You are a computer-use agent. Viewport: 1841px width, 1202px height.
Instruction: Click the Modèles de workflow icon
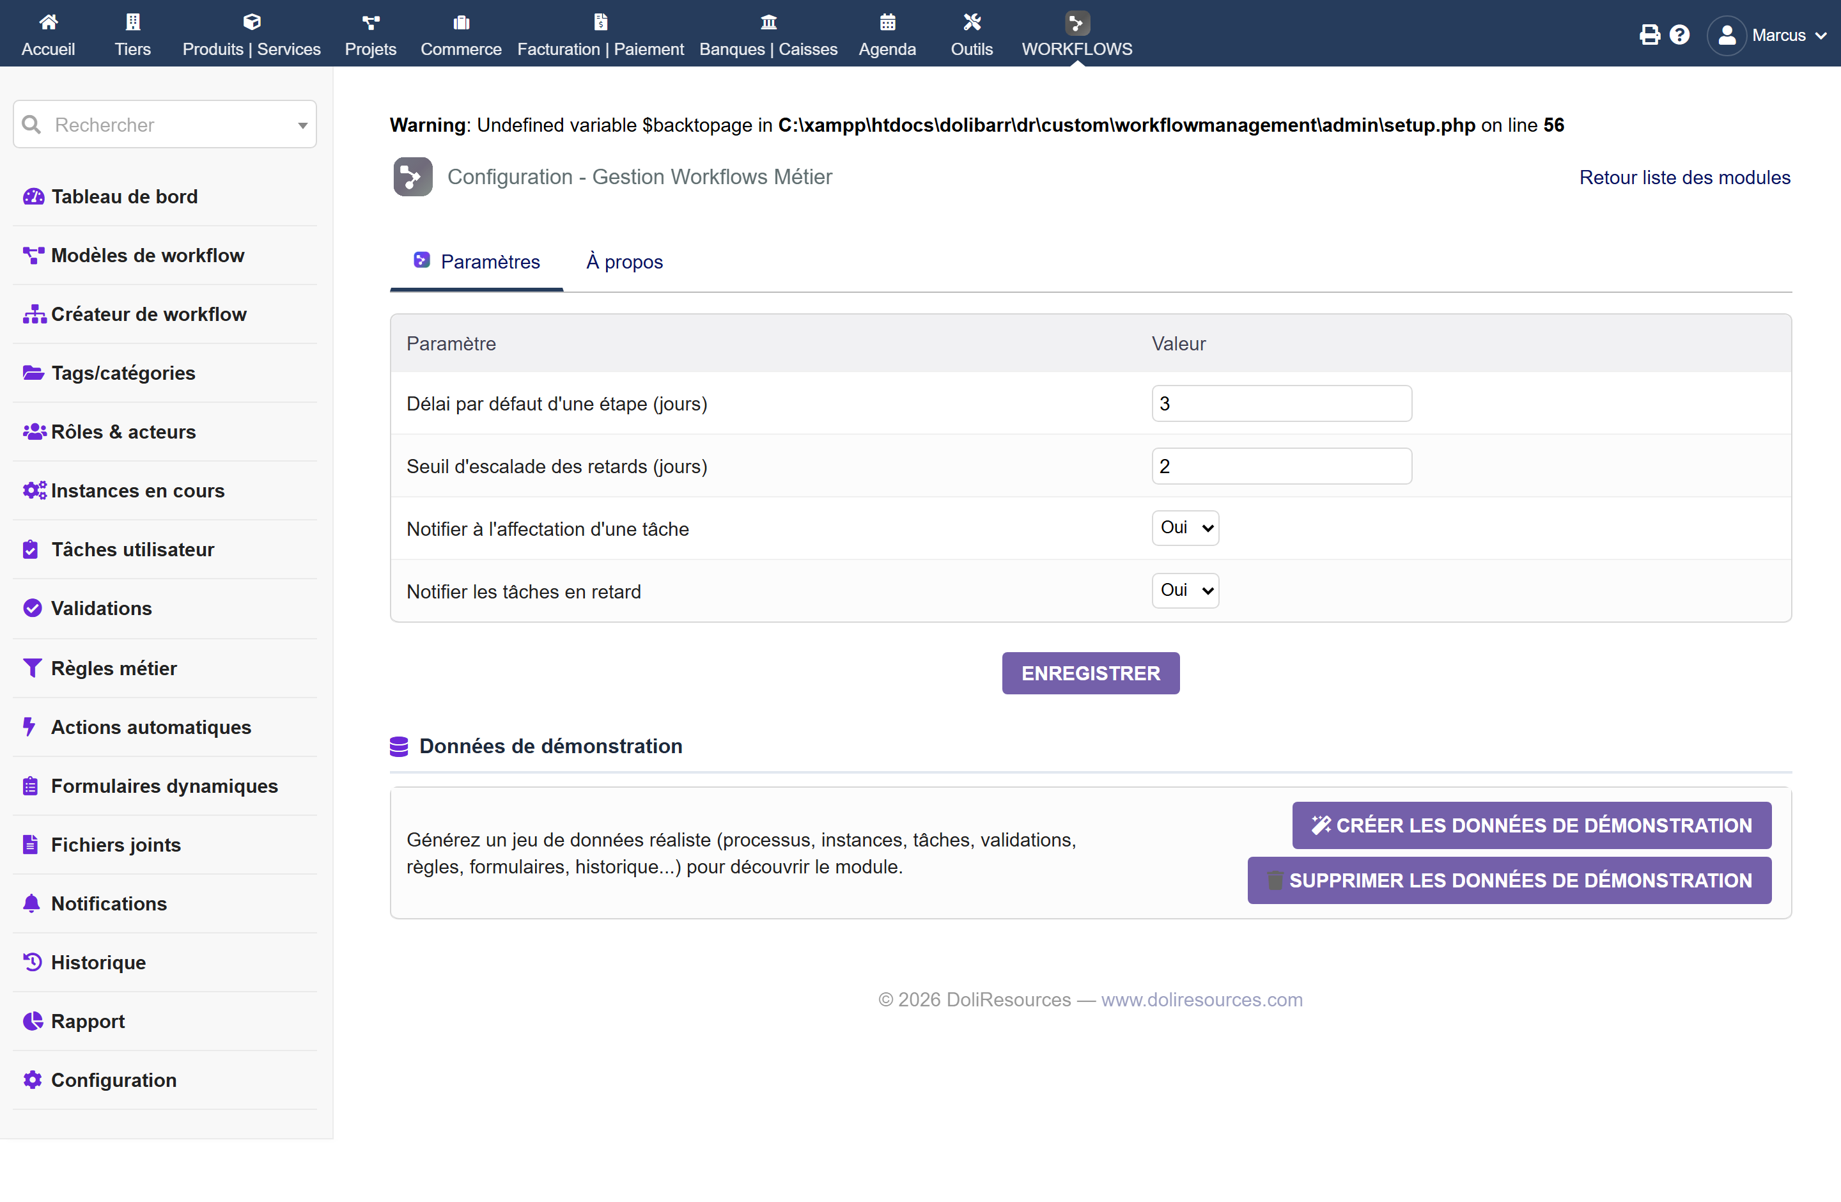[x=33, y=255]
